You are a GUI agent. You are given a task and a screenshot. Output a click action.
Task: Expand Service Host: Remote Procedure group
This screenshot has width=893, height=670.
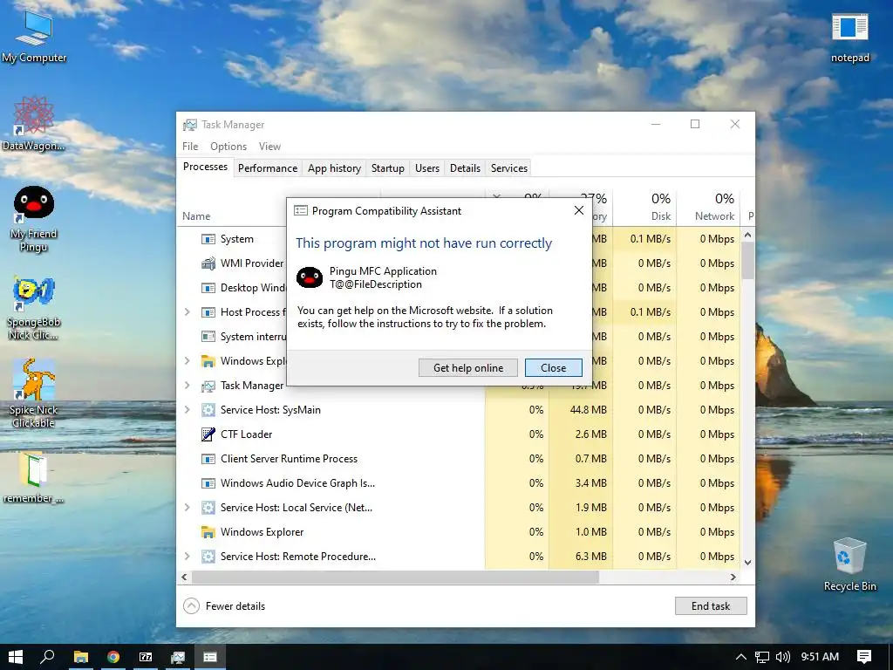[x=187, y=556]
